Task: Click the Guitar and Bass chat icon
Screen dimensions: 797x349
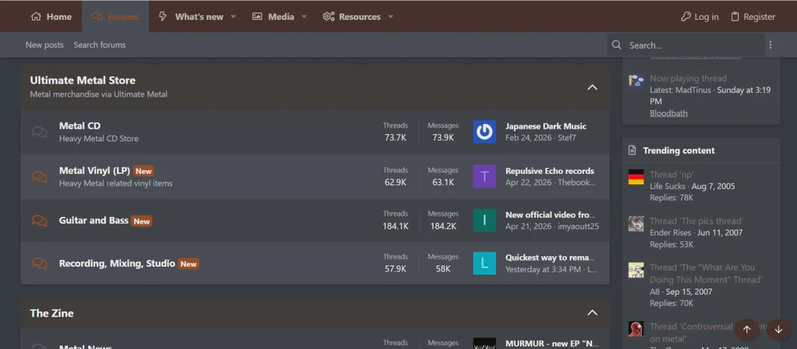Action: pos(39,220)
